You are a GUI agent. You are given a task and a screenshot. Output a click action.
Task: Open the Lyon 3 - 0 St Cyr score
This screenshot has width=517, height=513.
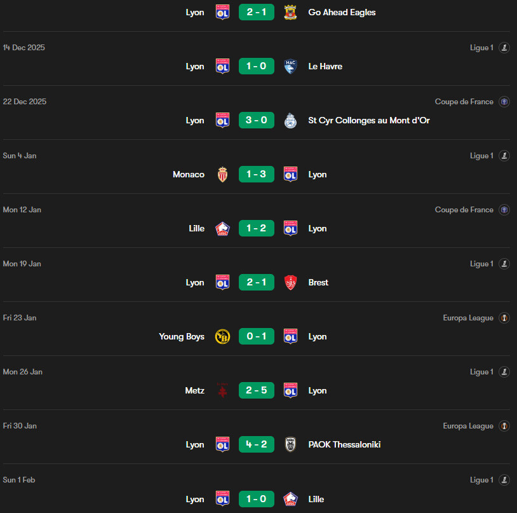point(257,120)
